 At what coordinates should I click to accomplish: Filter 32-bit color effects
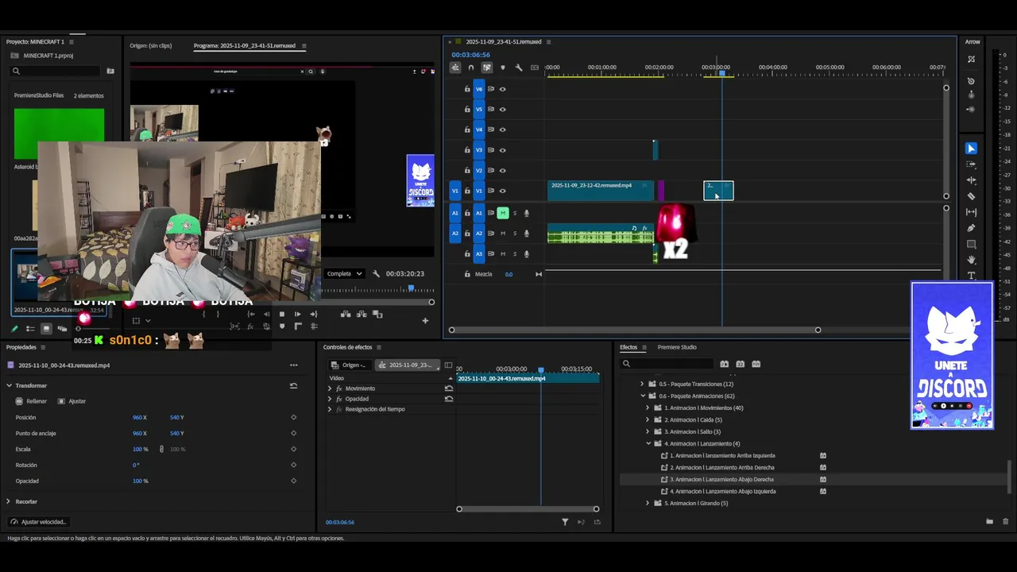click(x=740, y=364)
